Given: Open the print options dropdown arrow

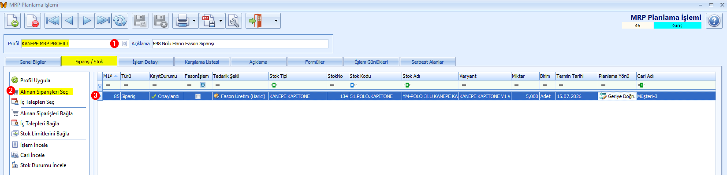Looking at the screenshot, I should coord(194,21).
